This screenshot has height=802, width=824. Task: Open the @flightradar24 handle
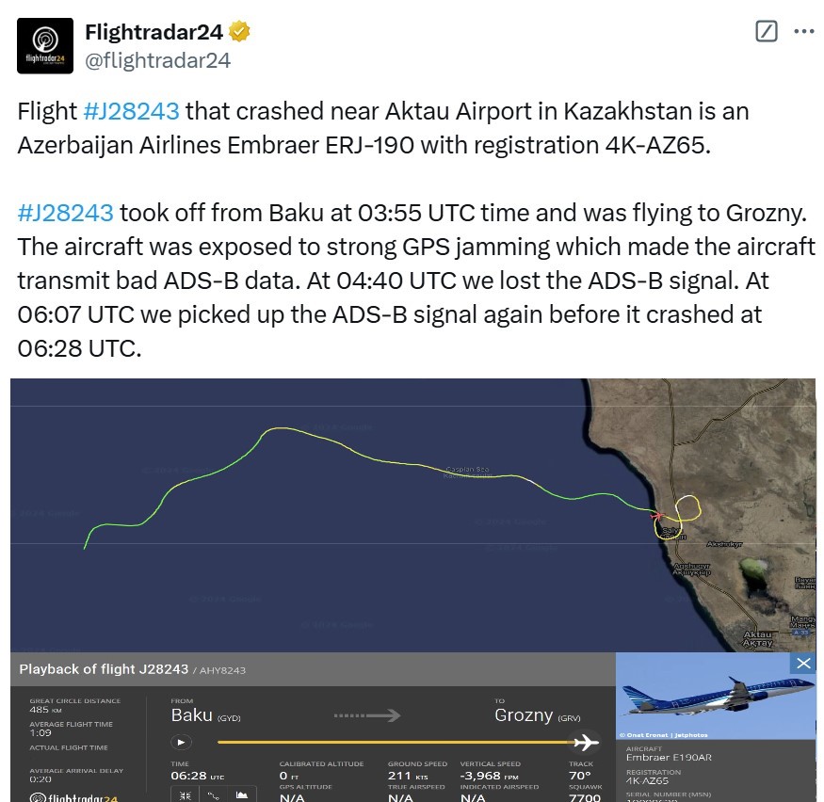coord(157,61)
